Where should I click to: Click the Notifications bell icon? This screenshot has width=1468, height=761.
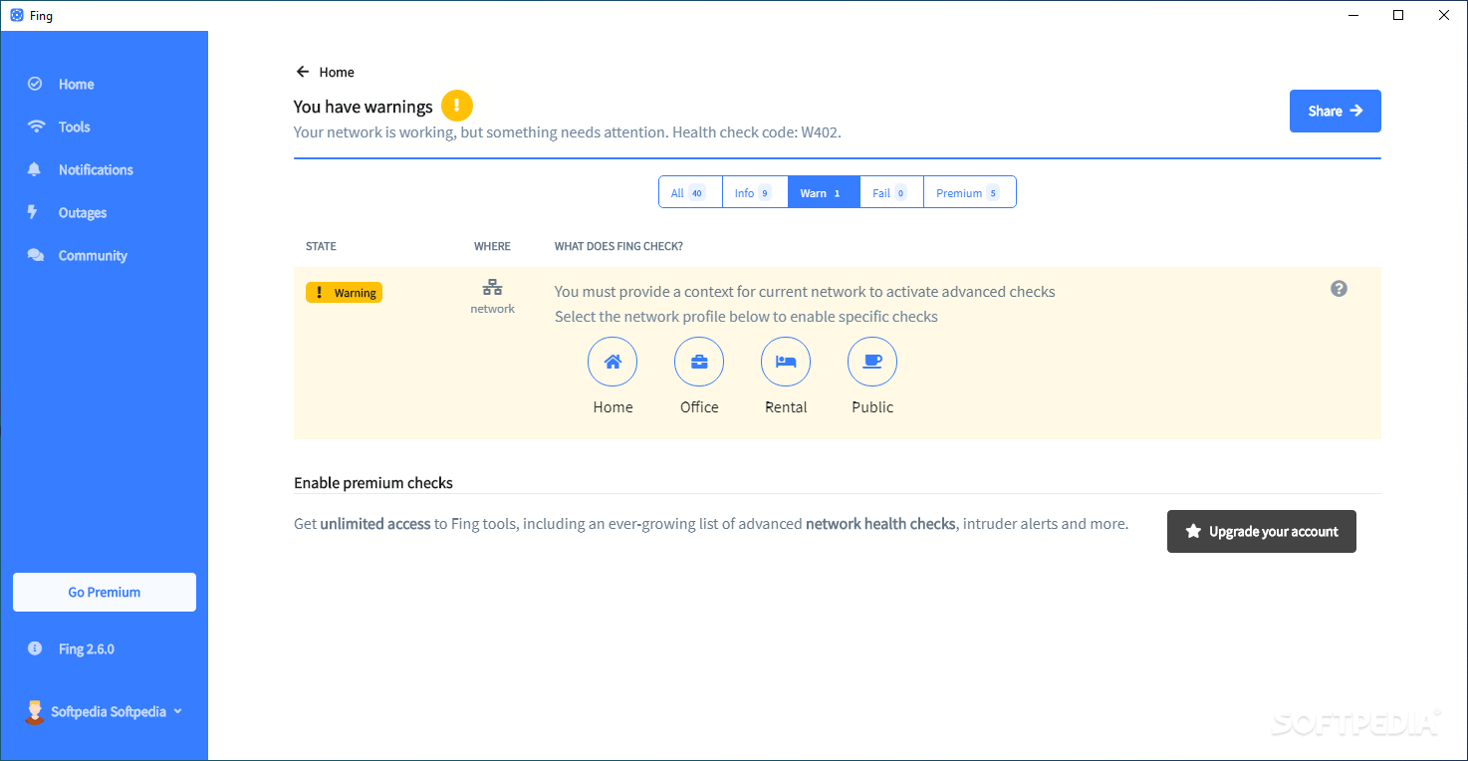click(x=35, y=170)
